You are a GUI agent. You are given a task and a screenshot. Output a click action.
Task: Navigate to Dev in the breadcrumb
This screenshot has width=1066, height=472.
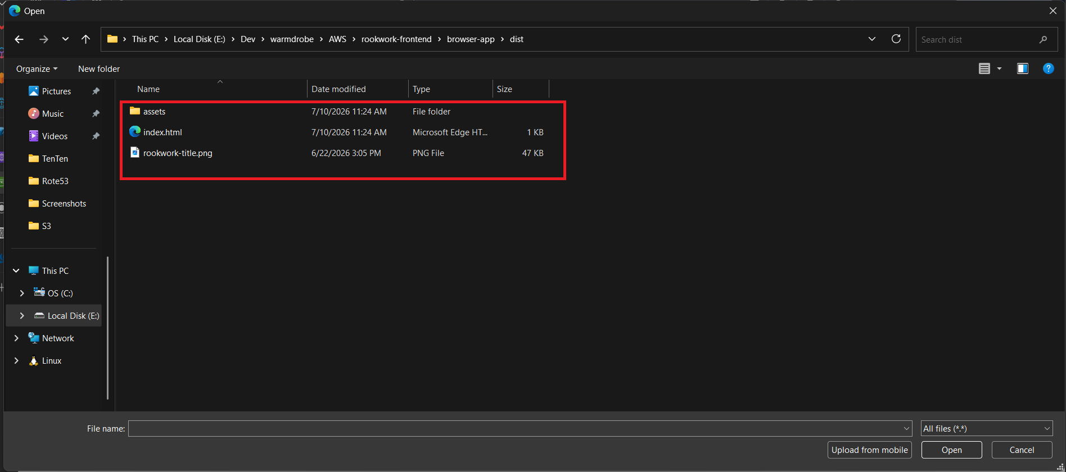tap(248, 39)
